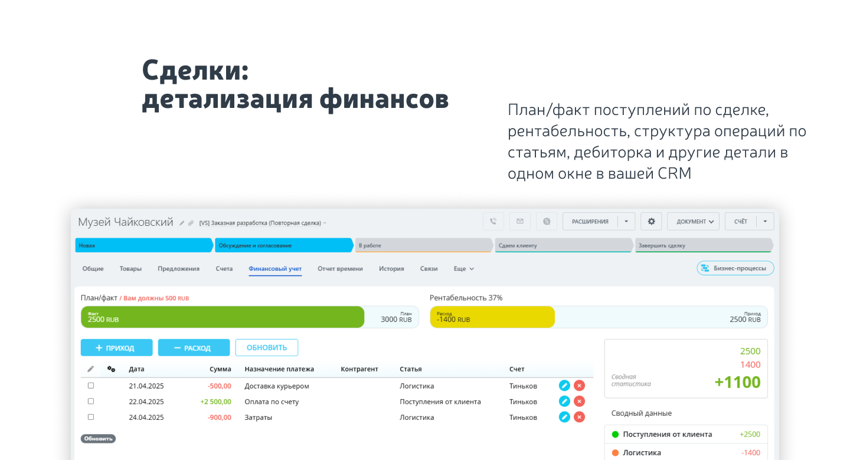Open the Товары tab
The image size is (850, 460).
pyautogui.click(x=130, y=268)
